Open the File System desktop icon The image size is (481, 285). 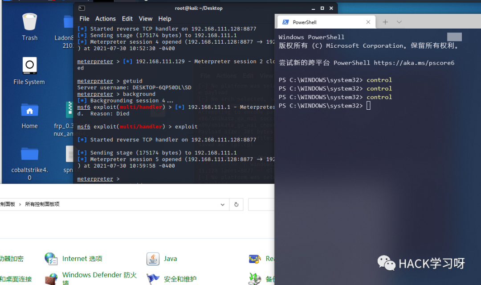coord(29,66)
